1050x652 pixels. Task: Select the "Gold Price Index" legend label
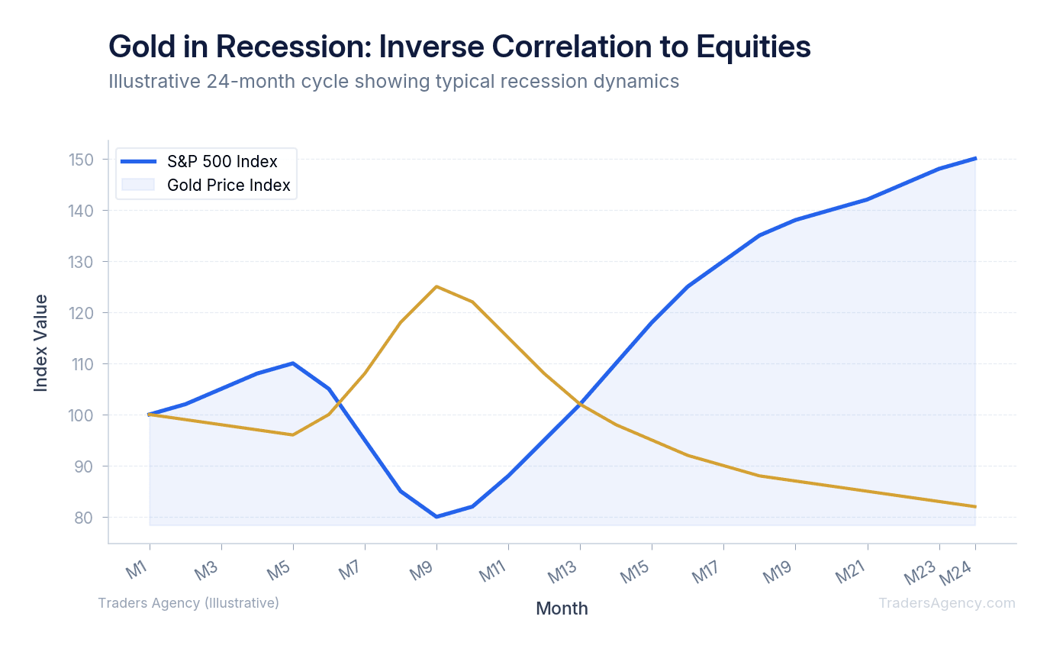pyautogui.click(x=229, y=185)
